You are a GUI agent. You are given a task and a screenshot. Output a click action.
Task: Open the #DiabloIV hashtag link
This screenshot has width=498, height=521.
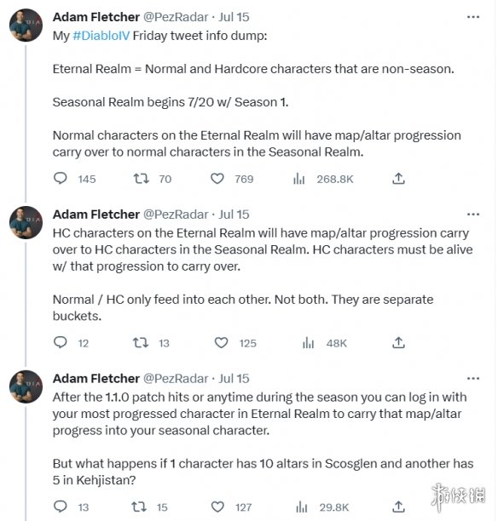coord(101,36)
